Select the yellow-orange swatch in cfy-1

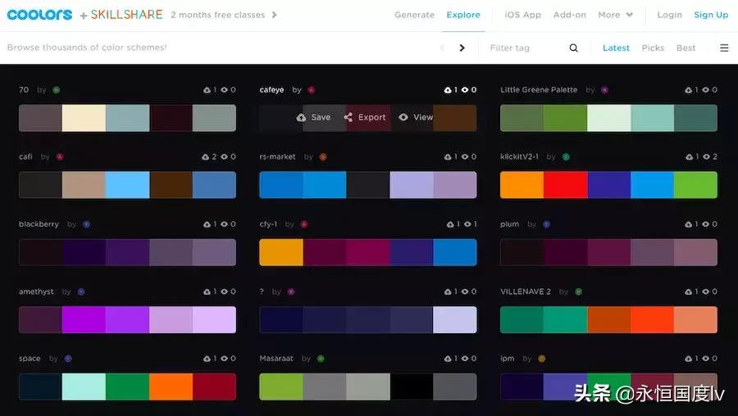[281, 252]
